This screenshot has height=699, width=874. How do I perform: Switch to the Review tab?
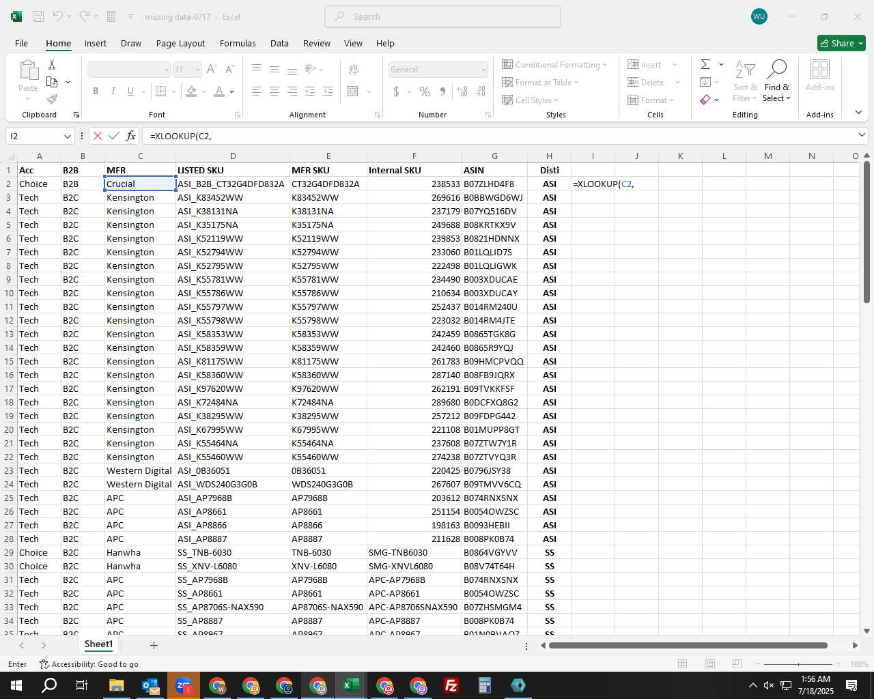[317, 43]
